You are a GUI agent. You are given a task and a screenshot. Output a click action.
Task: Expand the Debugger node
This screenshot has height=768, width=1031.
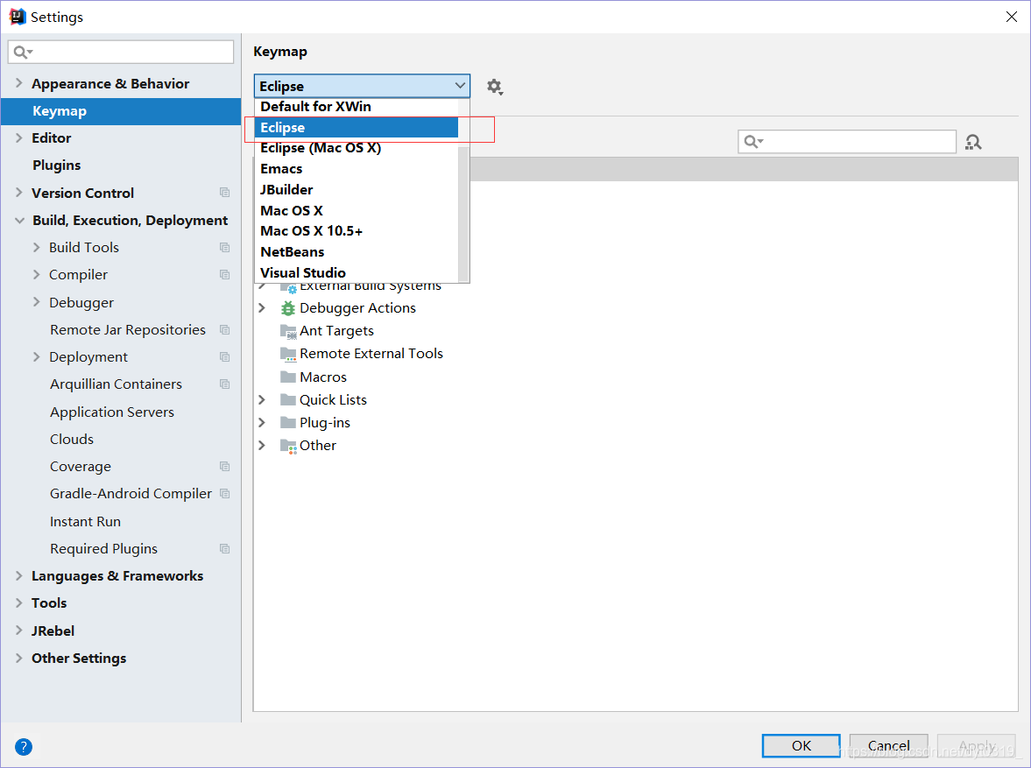click(36, 302)
